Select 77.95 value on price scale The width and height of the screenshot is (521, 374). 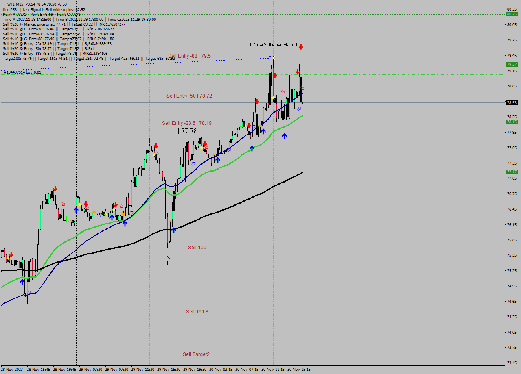(512, 132)
